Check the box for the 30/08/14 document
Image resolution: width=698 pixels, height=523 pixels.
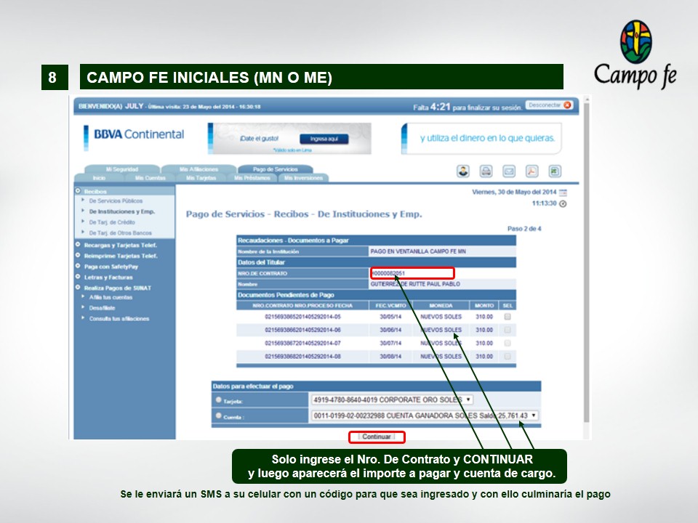507,357
